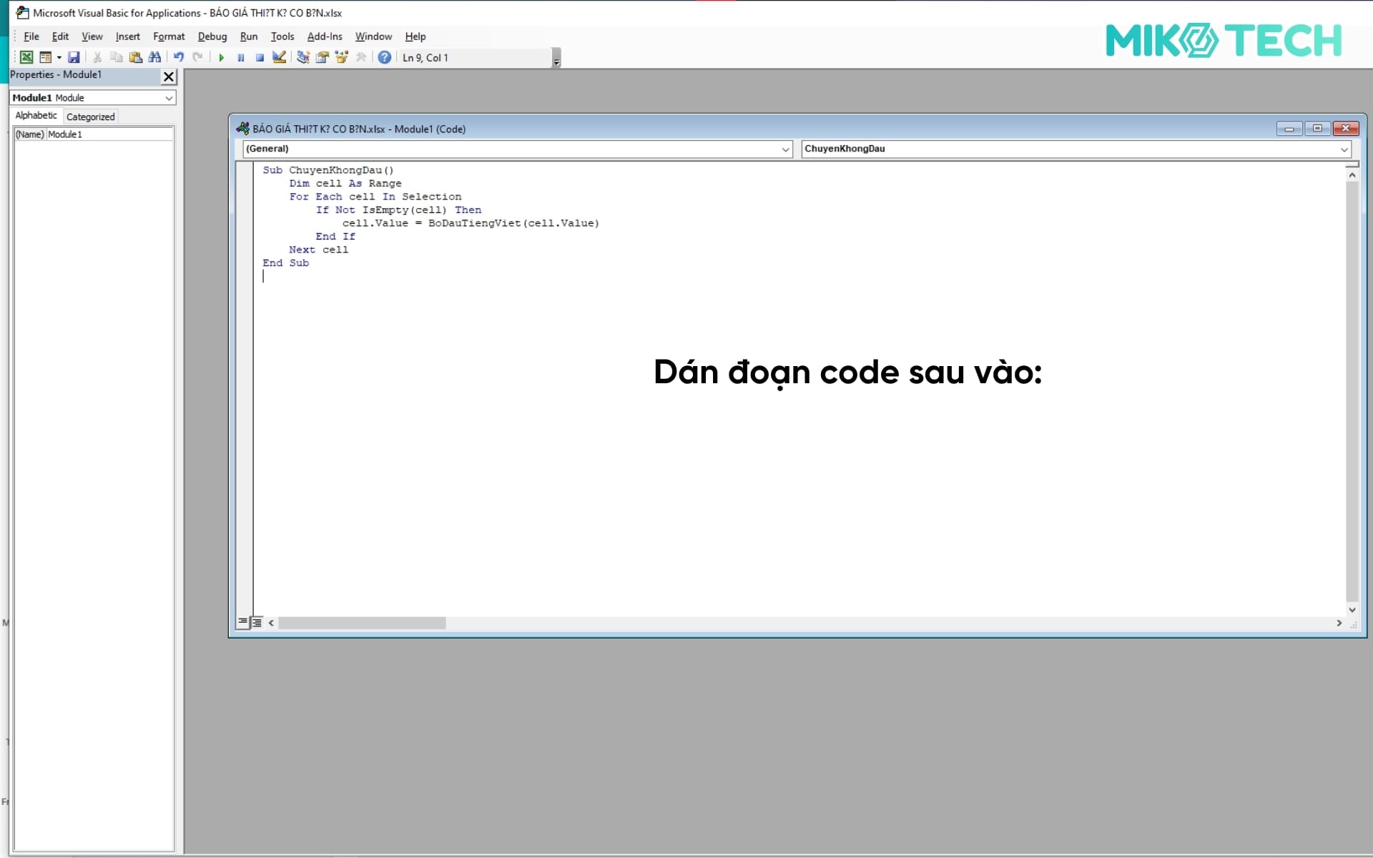The width and height of the screenshot is (1373, 858).
Task: Click the (Name) Module1 value field
Action: (x=109, y=134)
